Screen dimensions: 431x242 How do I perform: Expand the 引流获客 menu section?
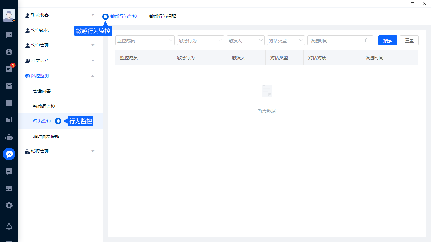click(60, 15)
